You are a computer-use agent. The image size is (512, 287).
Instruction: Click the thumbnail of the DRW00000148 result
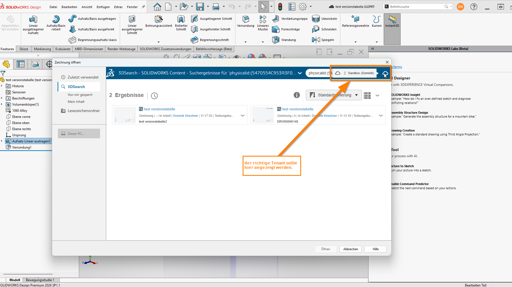point(263,115)
